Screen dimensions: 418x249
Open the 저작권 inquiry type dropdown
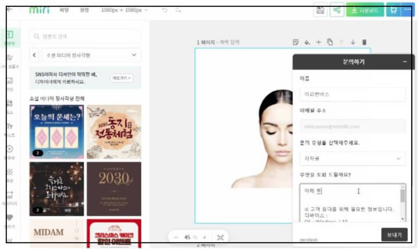[353, 158]
